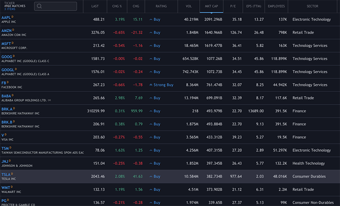Screen dimensions: 340x206
Task: Click the Buy rating arrow icon for TSLA
Action: coord(151,177)
